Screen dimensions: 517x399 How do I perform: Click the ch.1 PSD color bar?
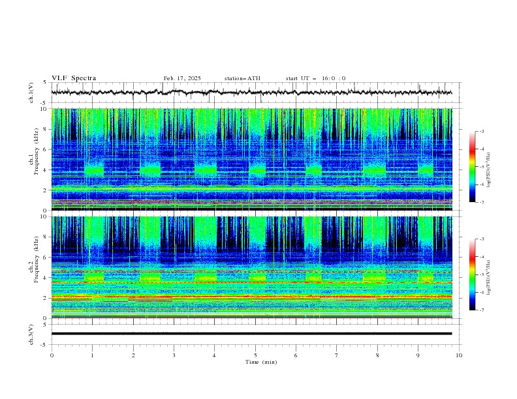coord(473,167)
